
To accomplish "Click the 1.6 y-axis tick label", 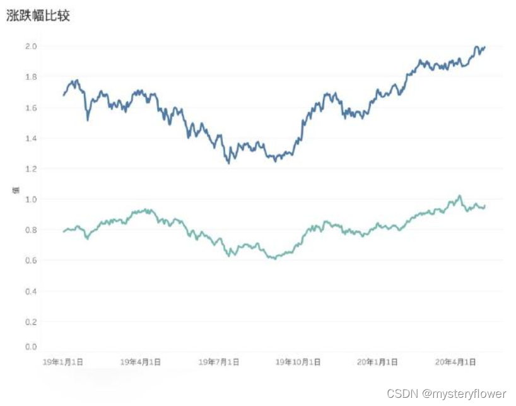I will (x=31, y=108).
